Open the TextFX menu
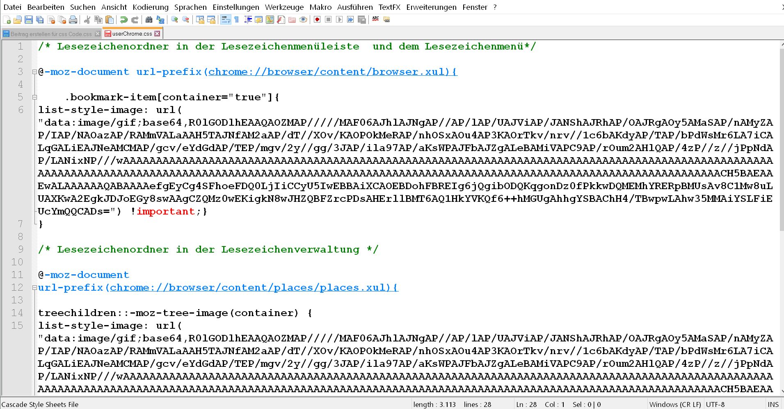This screenshot has width=784, height=409. tap(389, 7)
